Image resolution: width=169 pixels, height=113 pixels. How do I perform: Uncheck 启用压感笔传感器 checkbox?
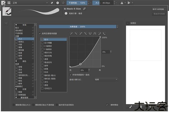40,33
